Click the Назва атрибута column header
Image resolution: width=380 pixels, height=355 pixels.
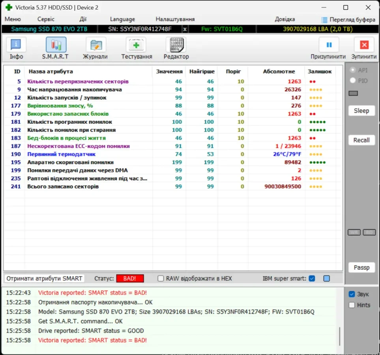click(51, 71)
